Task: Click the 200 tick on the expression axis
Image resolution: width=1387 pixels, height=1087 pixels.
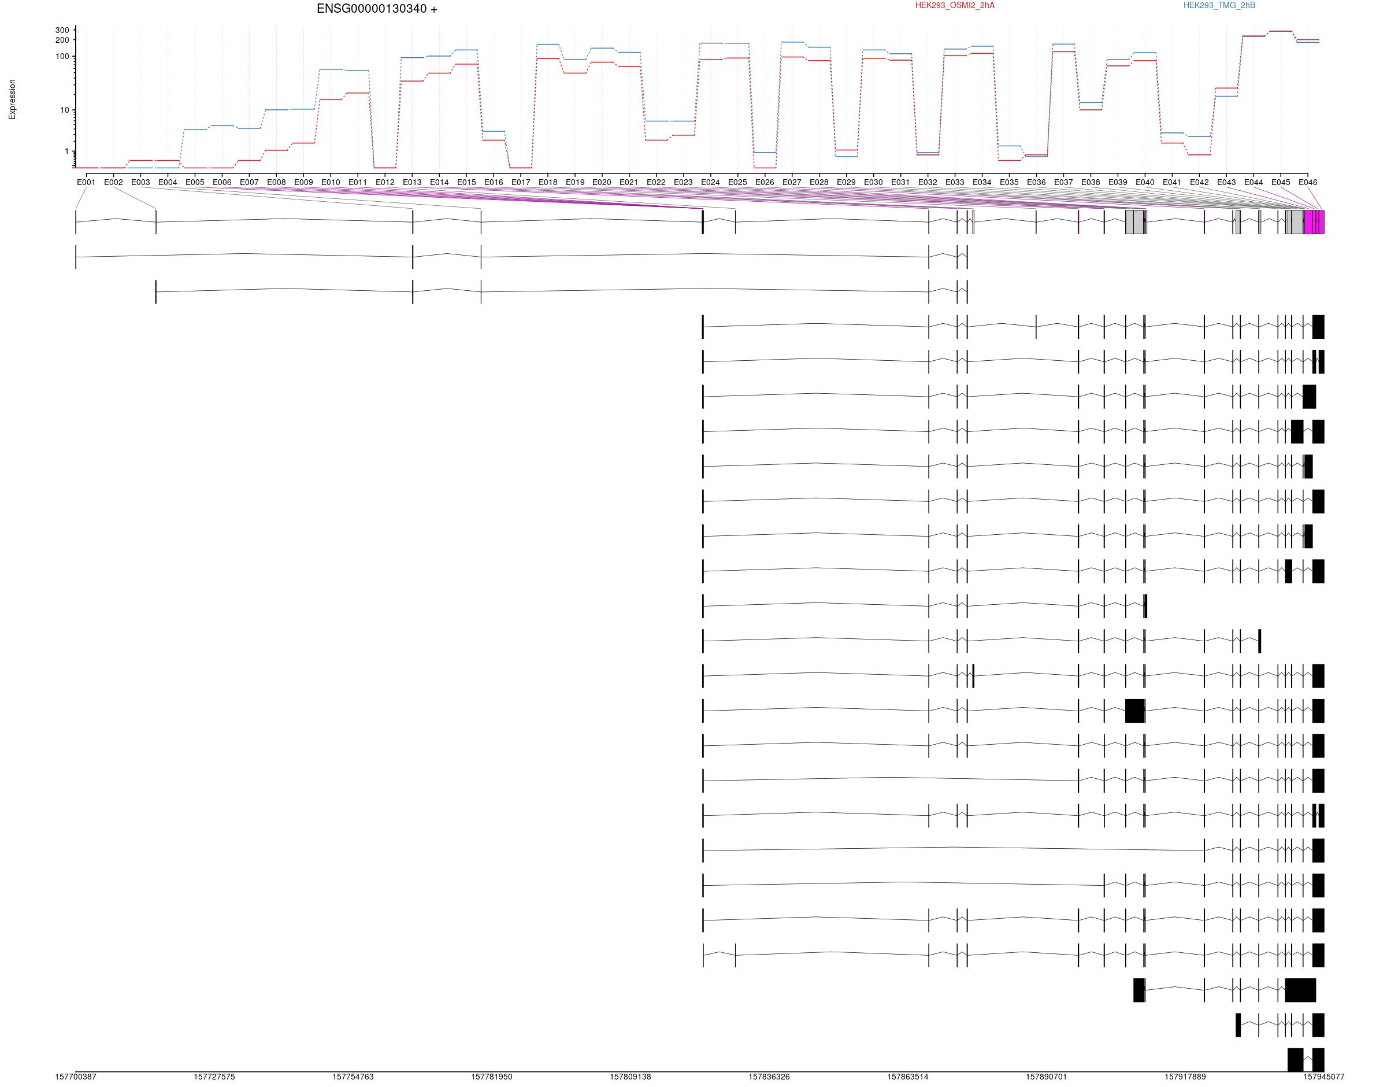Action: 62,40
